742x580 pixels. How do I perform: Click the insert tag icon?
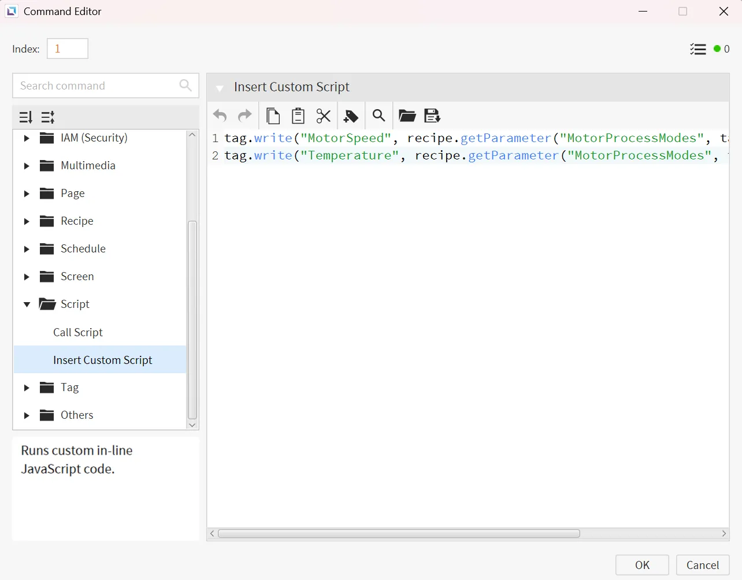click(351, 116)
